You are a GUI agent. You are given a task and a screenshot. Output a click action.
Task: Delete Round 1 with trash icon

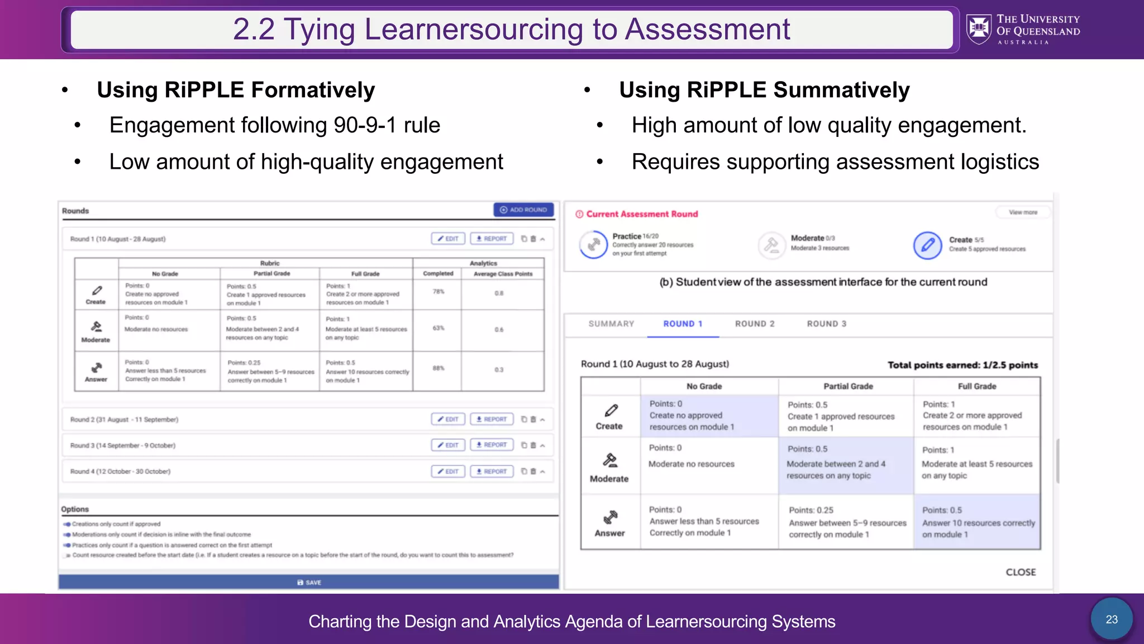point(533,239)
